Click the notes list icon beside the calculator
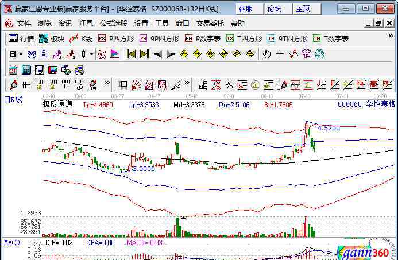Screen dimensions: 398x260 click(x=40, y=70)
